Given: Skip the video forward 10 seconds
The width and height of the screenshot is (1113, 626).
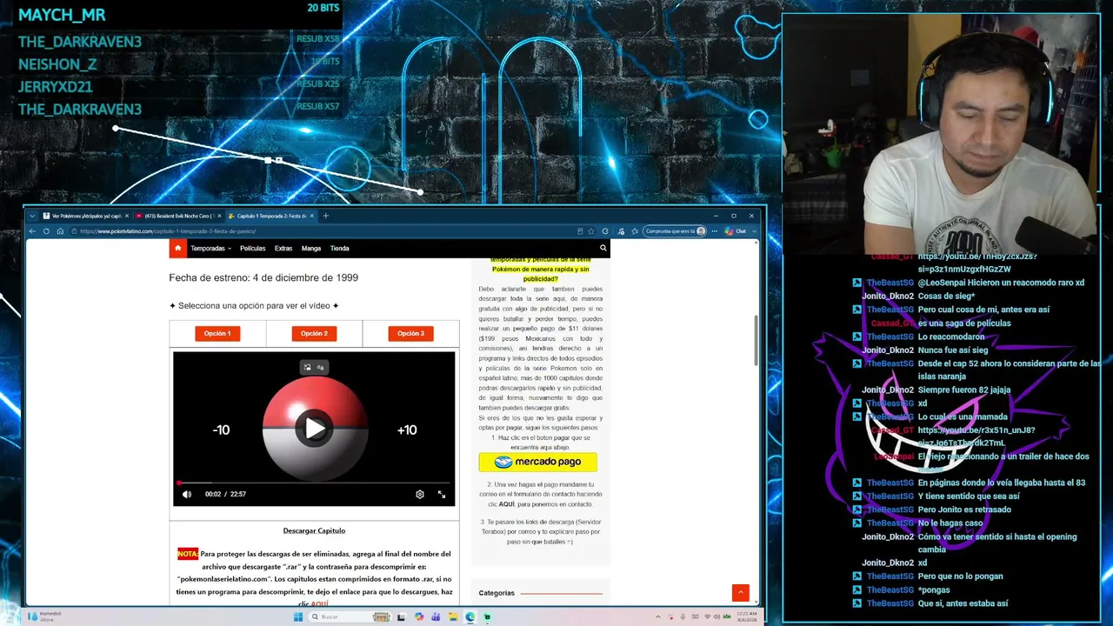Looking at the screenshot, I should [x=407, y=430].
